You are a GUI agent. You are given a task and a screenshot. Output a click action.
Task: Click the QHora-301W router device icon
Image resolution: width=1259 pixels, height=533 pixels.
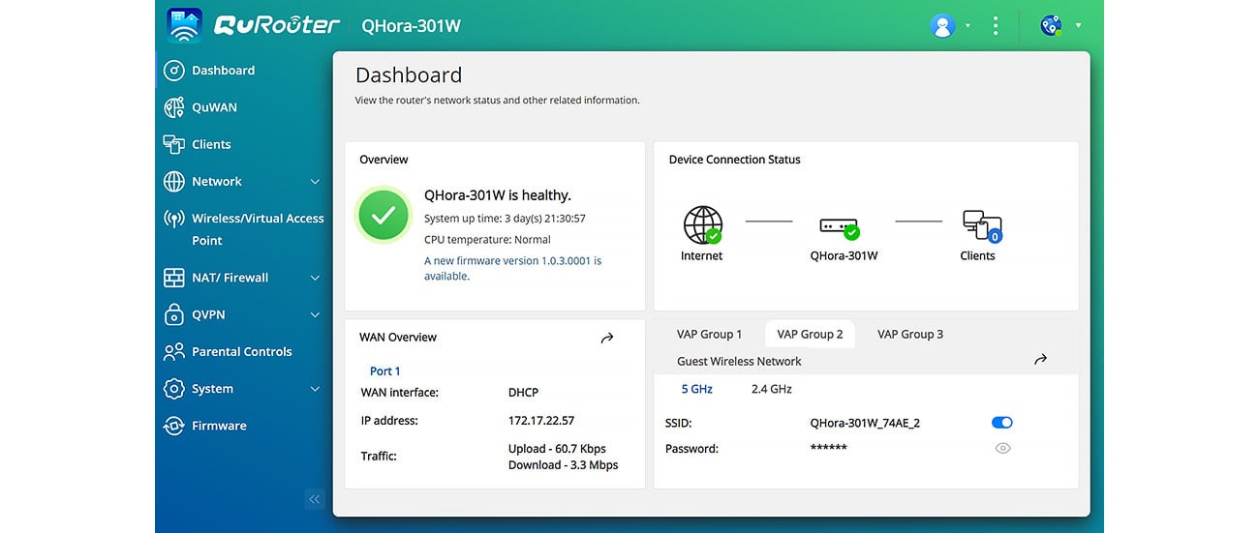[x=840, y=227]
